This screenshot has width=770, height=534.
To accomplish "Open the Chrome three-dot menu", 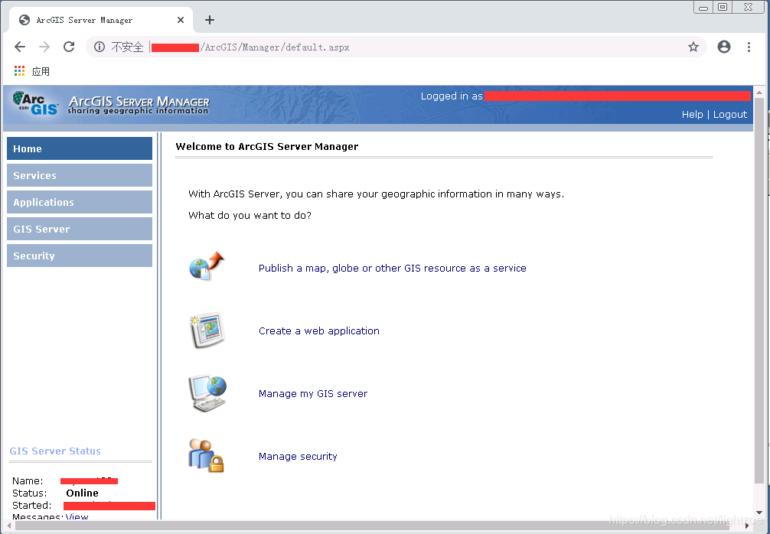I will (x=749, y=47).
